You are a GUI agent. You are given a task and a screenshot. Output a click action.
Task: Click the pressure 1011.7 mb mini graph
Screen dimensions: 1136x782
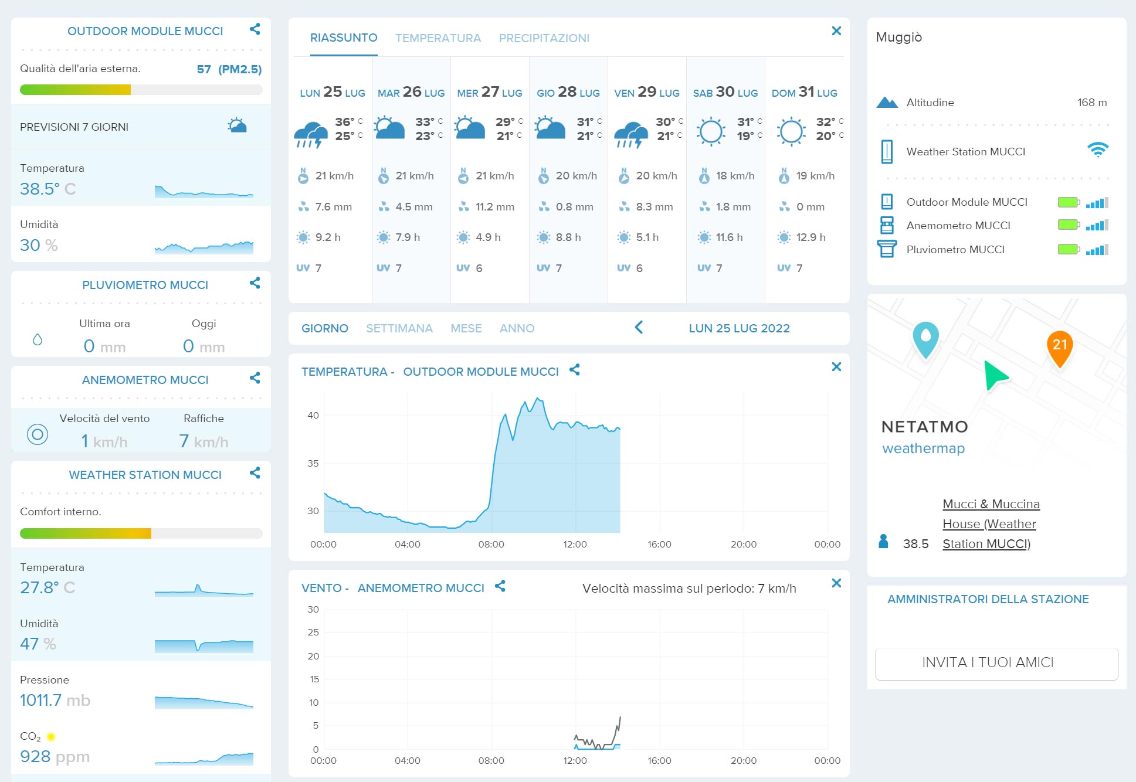(204, 702)
